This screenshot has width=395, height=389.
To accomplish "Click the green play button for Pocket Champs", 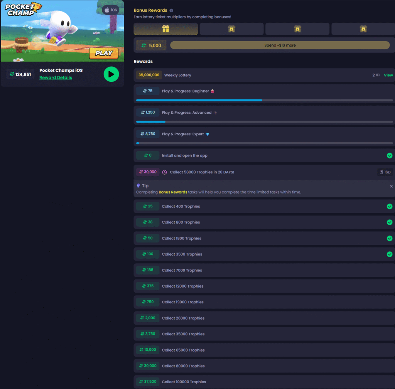I will [111, 74].
